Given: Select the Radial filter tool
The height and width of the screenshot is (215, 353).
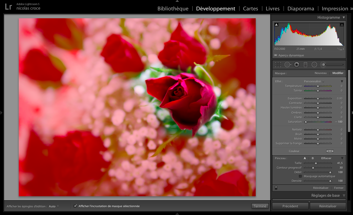Looking at the screenshot, I should [x=314, y=65].
